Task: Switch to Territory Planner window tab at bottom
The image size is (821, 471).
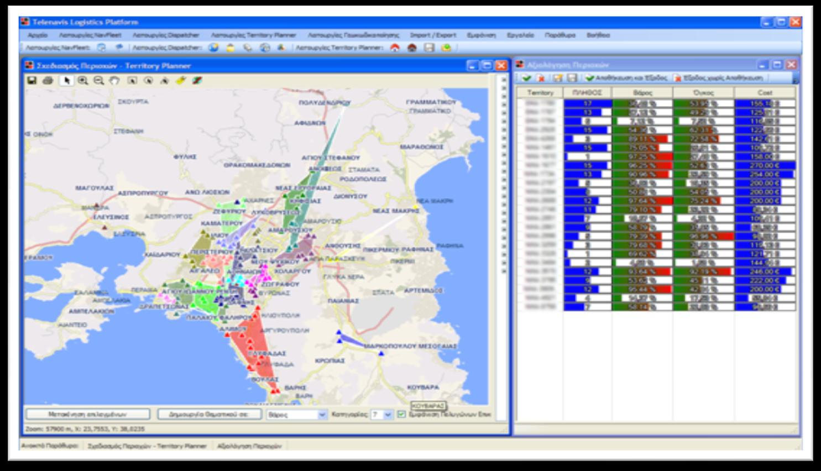Action: (x=147, y=446)
